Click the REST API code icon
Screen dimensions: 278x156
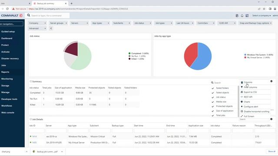tap(242, 97)
